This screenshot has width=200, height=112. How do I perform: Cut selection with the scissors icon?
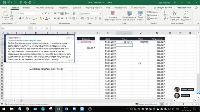point(11,12)
